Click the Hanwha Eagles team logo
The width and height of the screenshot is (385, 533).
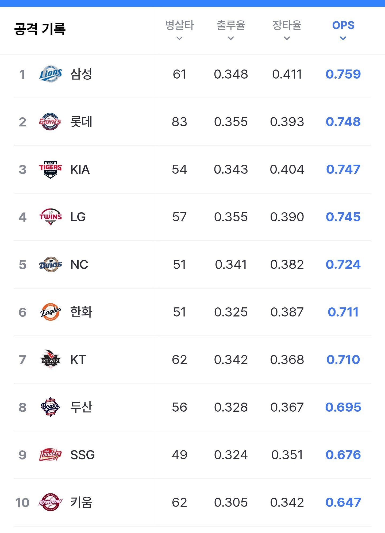(50, 312)
